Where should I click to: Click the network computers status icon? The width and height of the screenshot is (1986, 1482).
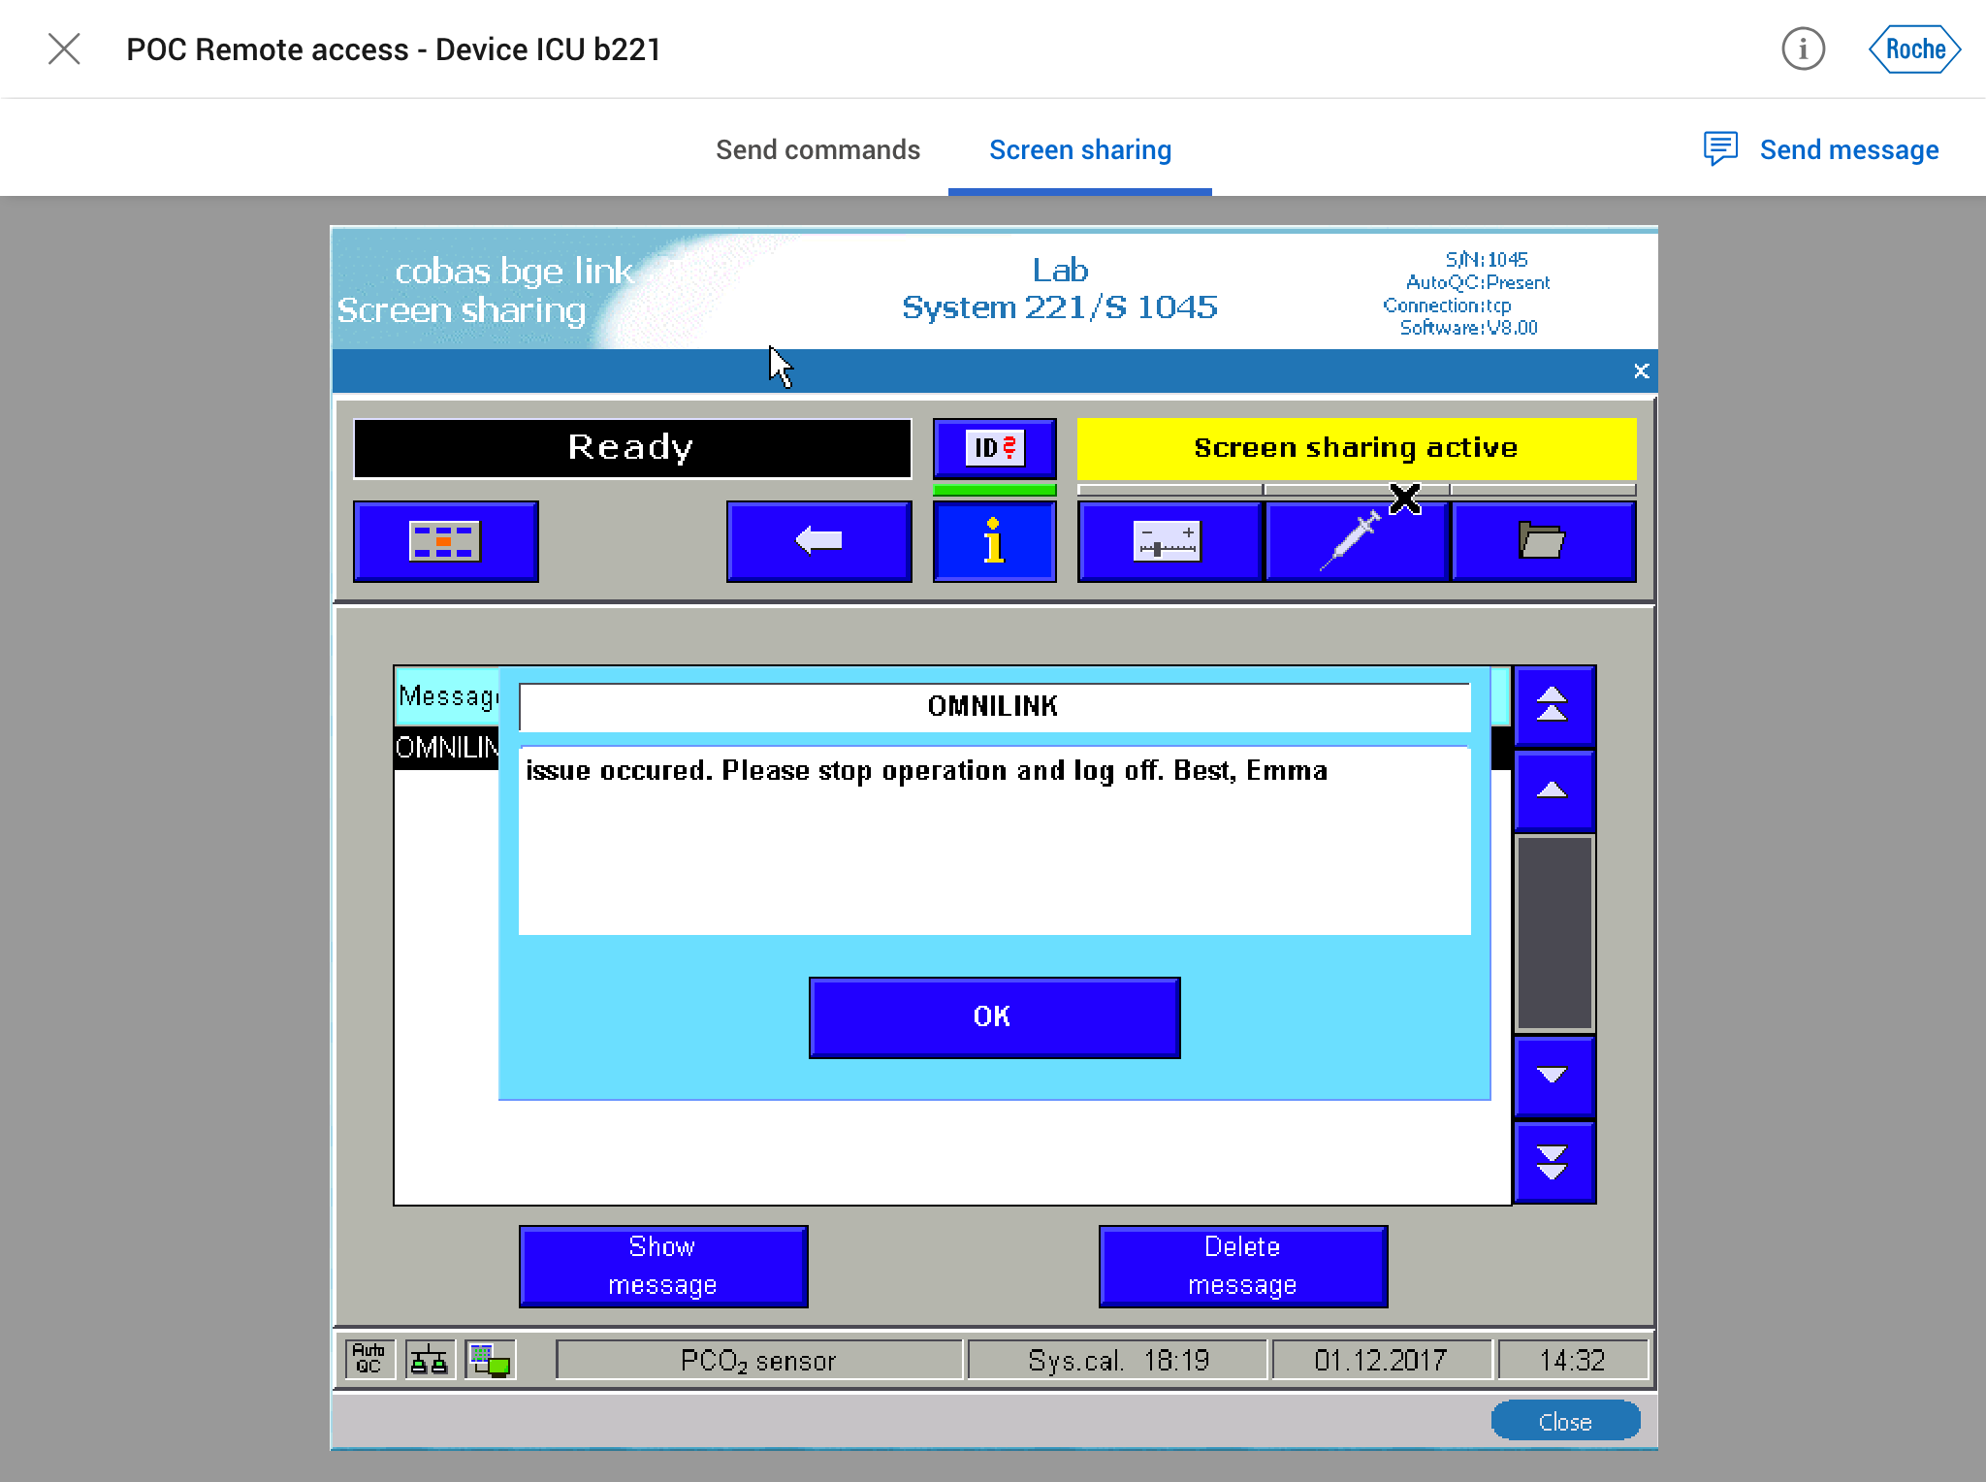tap(491, 1359)
